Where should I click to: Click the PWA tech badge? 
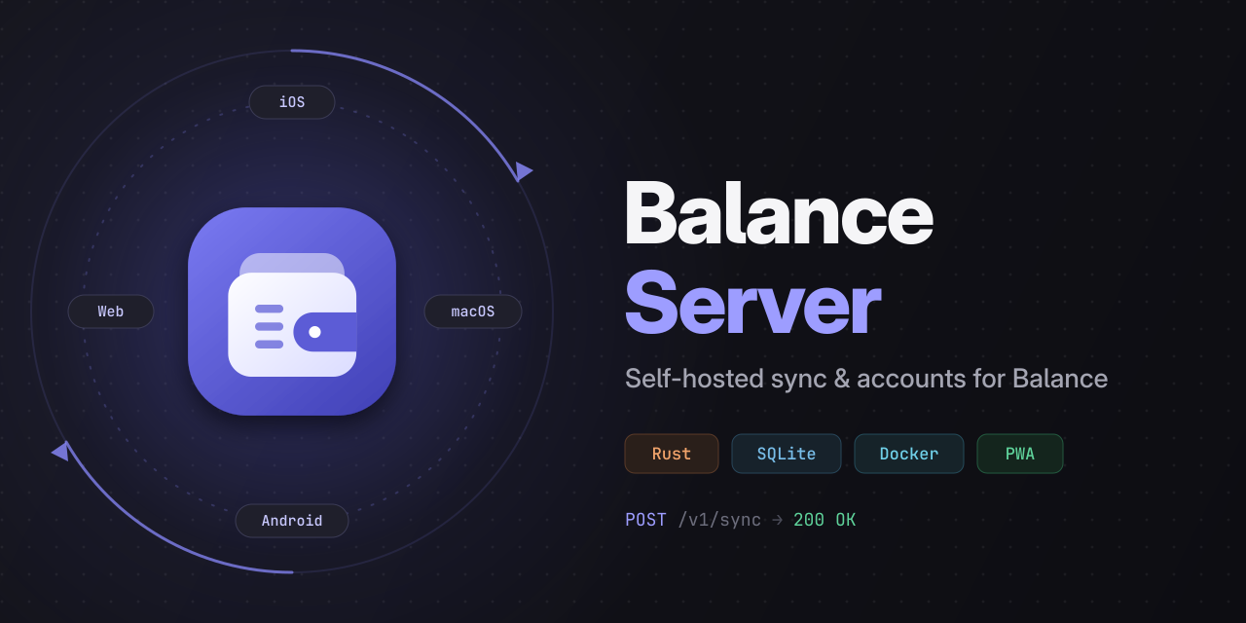(1020, 454)
